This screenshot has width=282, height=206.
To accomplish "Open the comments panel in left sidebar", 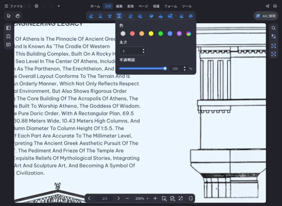I will click(8, 44).
